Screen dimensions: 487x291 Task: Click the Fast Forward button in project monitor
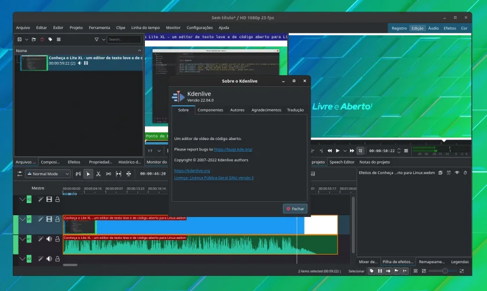point(352,151)
